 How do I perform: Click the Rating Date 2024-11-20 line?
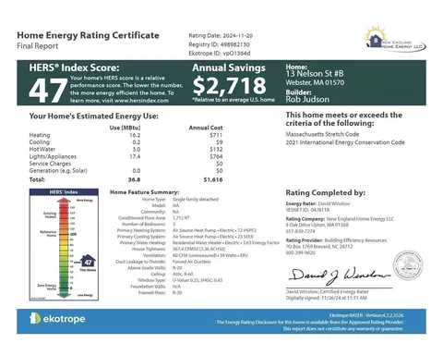click(221, 36)
